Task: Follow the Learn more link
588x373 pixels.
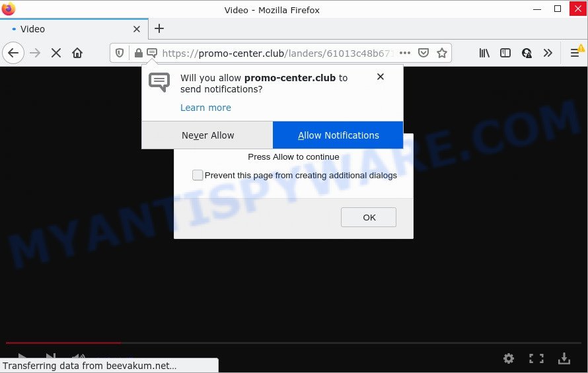Action: coord(205,108)
